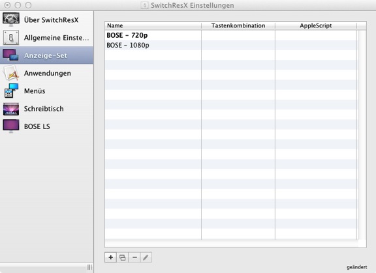Edit display set with pencil button

coord(146,257)
